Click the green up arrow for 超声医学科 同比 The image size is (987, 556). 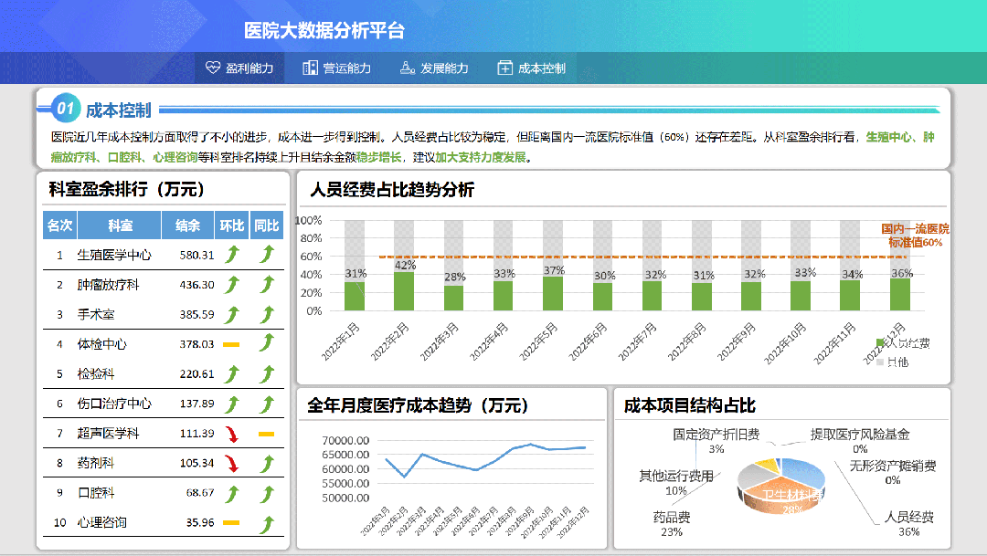[266, 433]
